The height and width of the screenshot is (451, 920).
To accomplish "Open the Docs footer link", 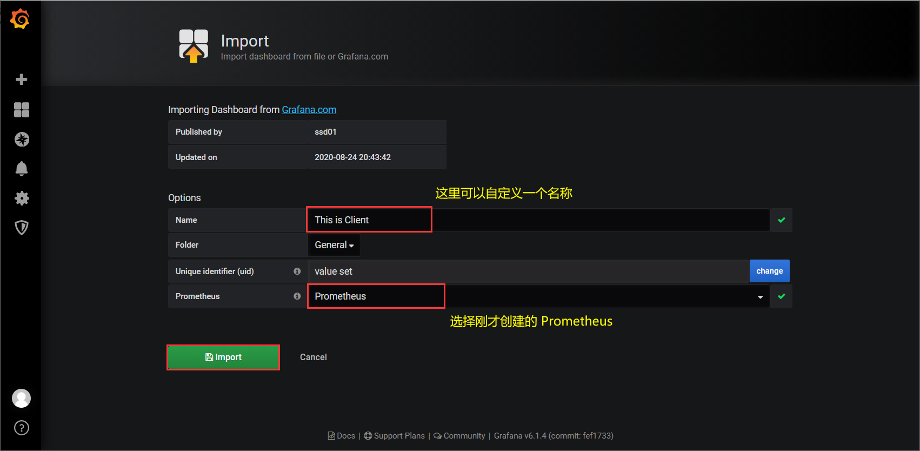I will tap(342, 436).
